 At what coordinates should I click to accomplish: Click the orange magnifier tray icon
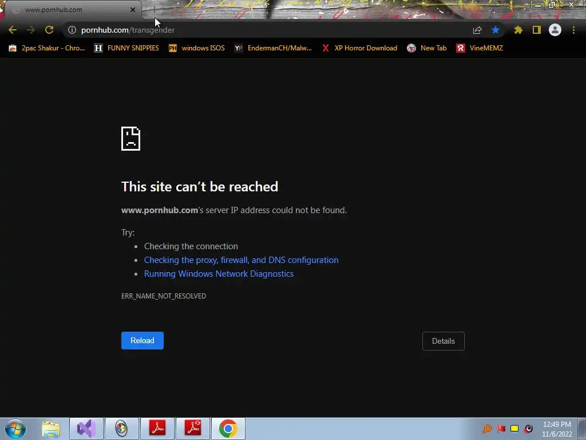(487, 429)
